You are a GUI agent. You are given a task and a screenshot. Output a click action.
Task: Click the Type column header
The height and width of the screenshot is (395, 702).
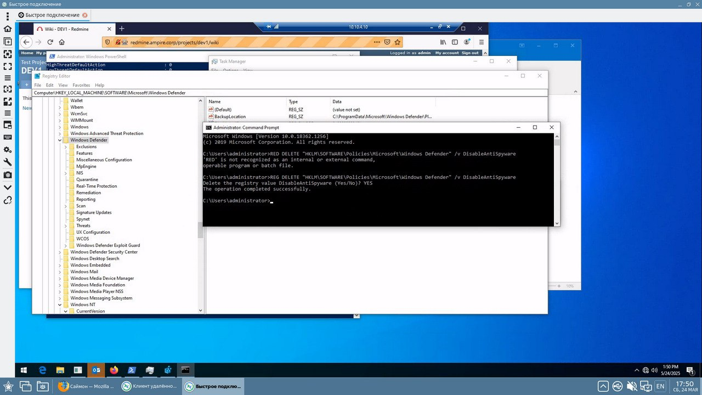click(308, 101)
